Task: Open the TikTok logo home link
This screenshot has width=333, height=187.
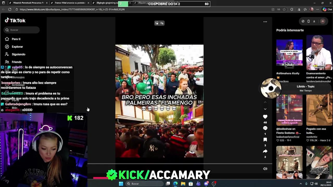Action: coord(15,21)
